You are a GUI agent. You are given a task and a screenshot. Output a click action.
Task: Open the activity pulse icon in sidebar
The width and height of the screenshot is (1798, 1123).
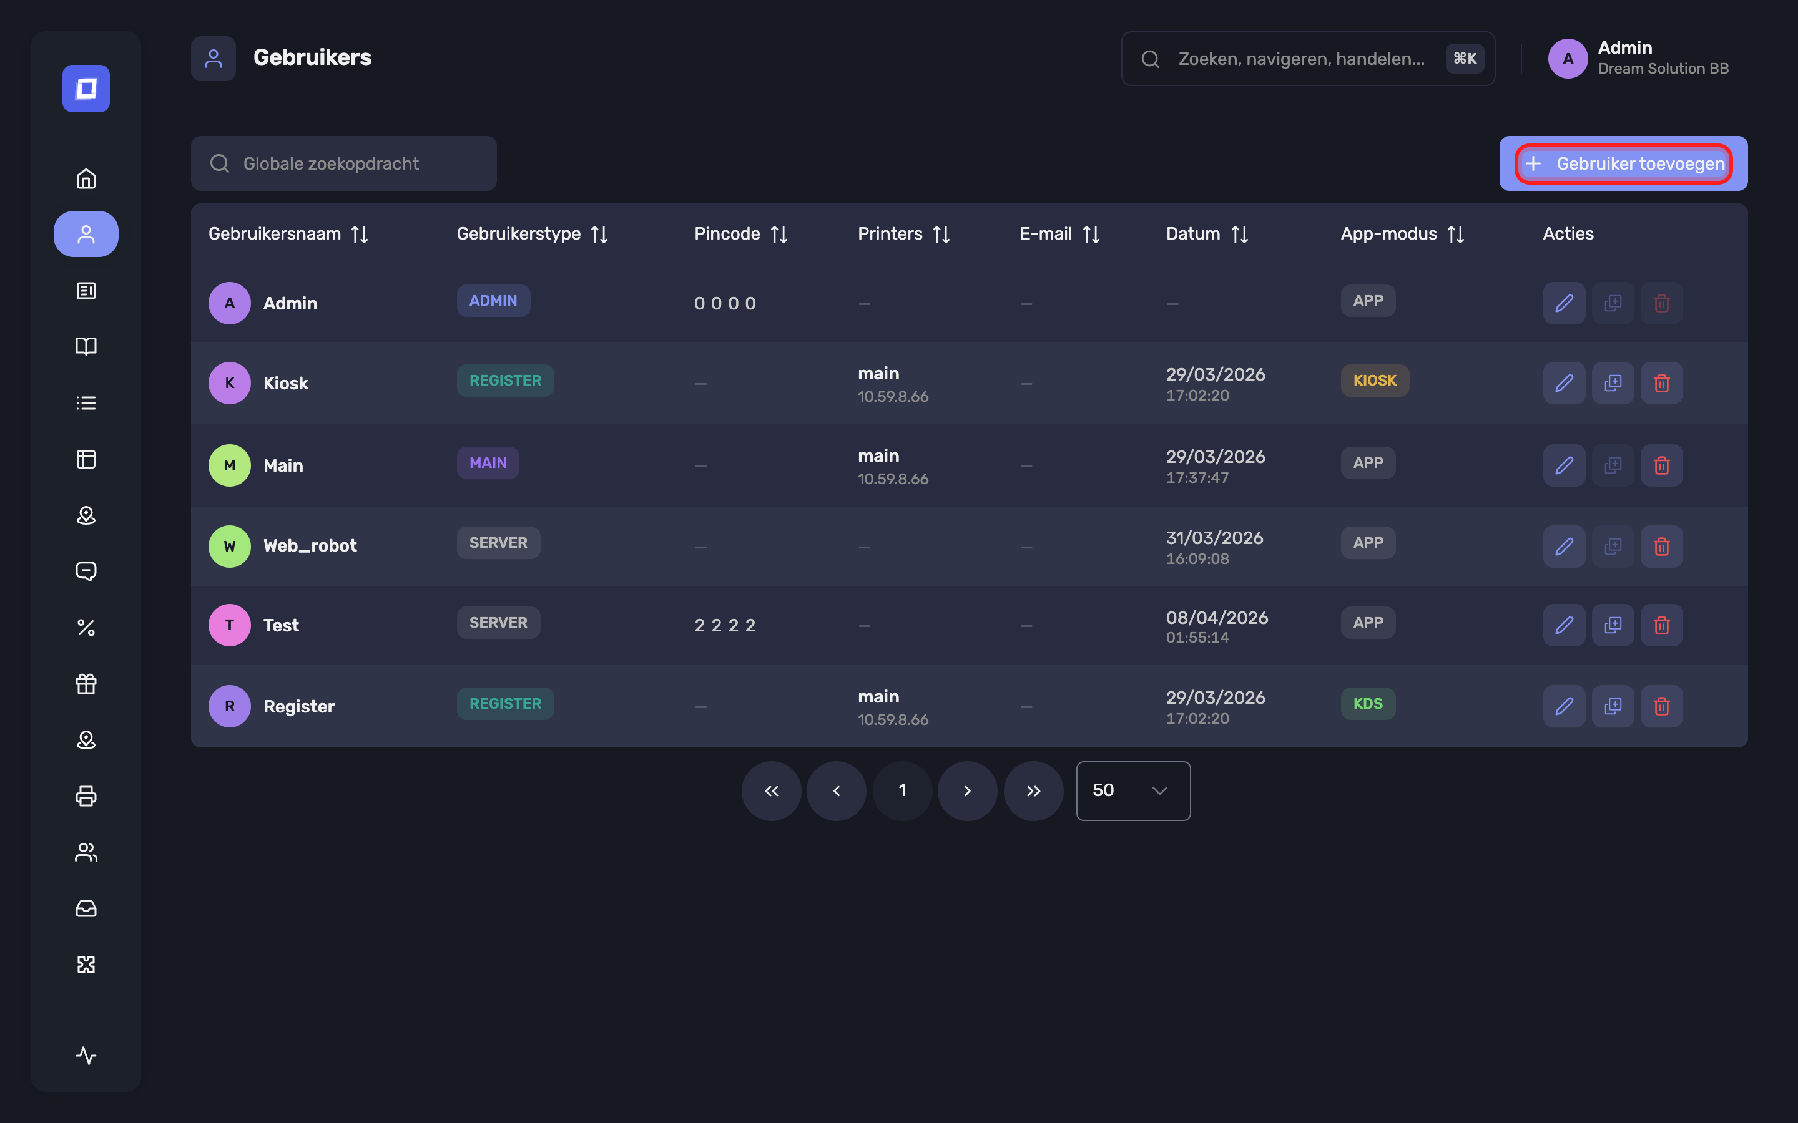pos(86,1056)
